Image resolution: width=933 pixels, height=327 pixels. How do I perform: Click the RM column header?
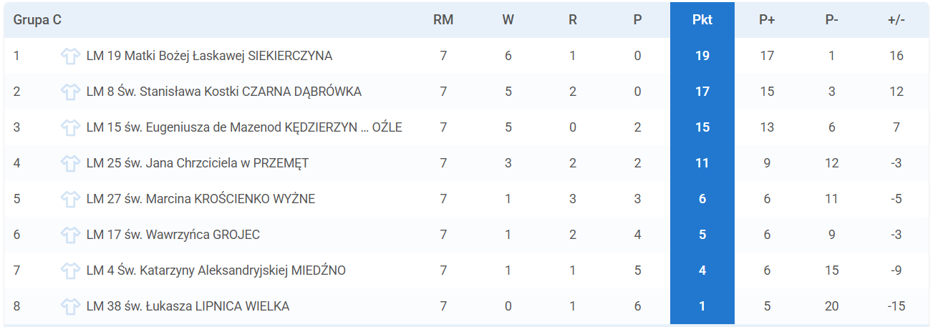click(x=443, y=20)
